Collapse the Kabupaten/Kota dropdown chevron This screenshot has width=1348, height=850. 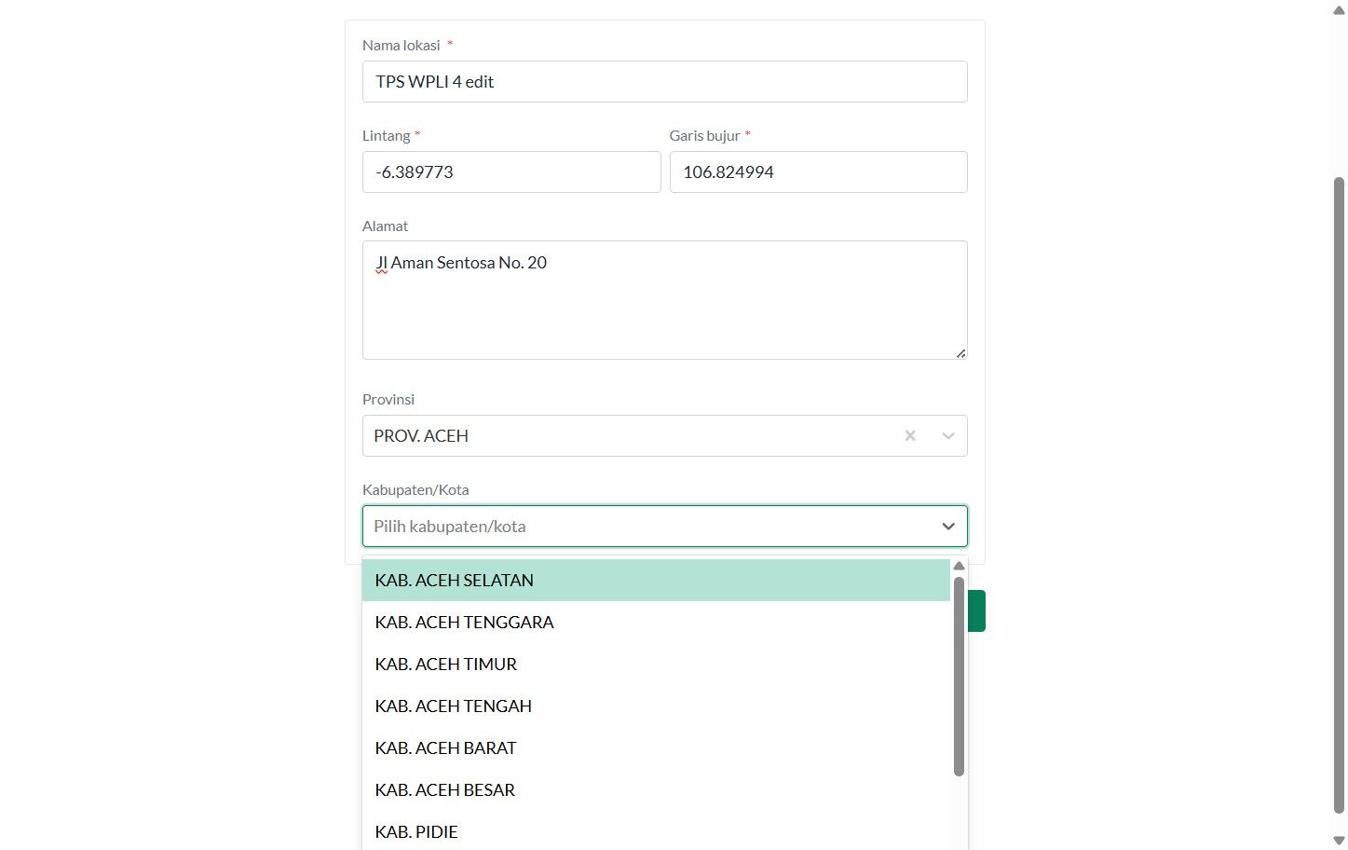(x=948, y=527)
